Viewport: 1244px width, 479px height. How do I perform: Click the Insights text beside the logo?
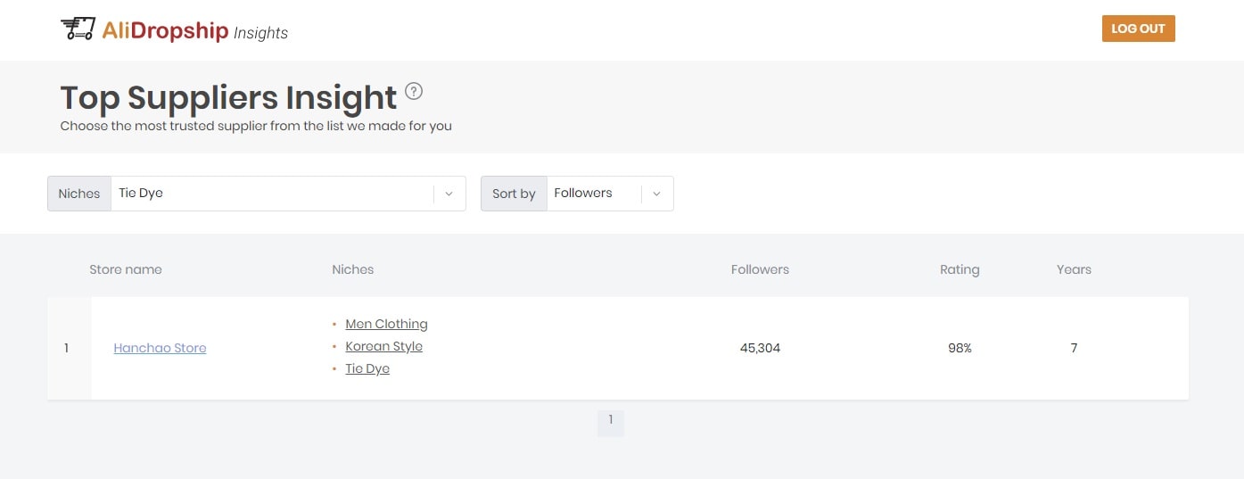[x=260, y=33]
